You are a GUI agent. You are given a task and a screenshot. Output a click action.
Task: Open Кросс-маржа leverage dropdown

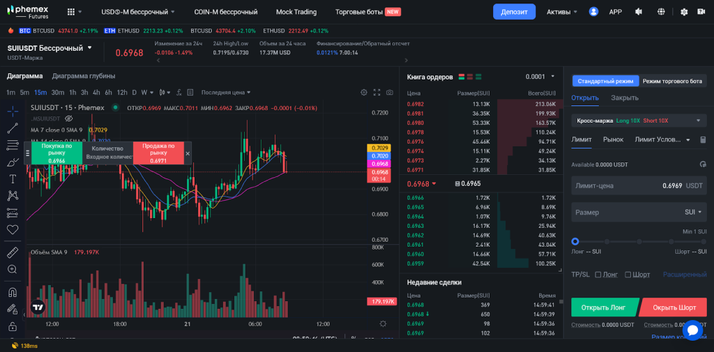(x=639, y=121)
